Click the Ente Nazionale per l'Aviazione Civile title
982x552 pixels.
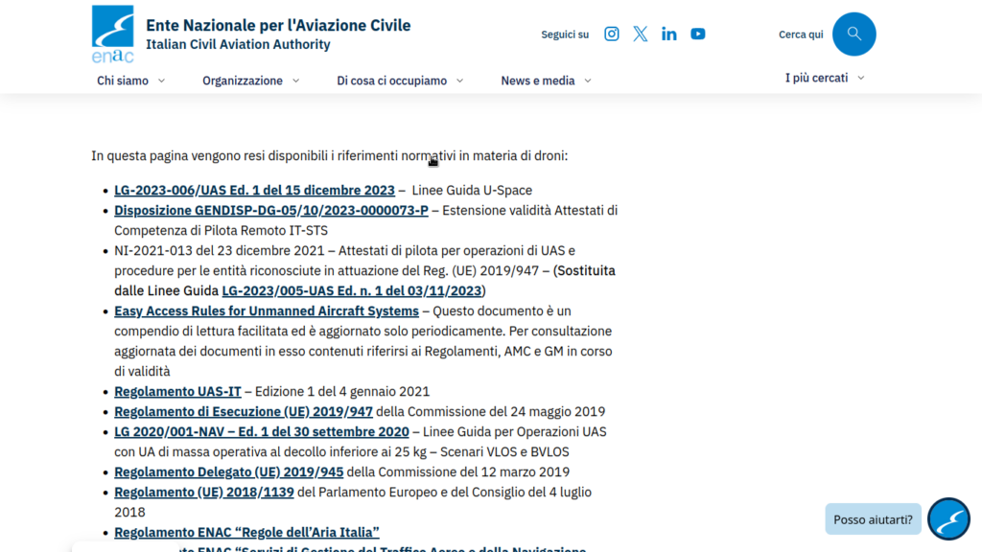[x=278, y=25]
